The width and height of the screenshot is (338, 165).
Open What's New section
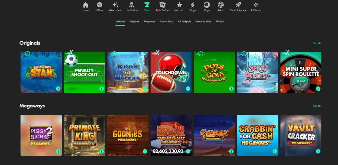(115, 7)
